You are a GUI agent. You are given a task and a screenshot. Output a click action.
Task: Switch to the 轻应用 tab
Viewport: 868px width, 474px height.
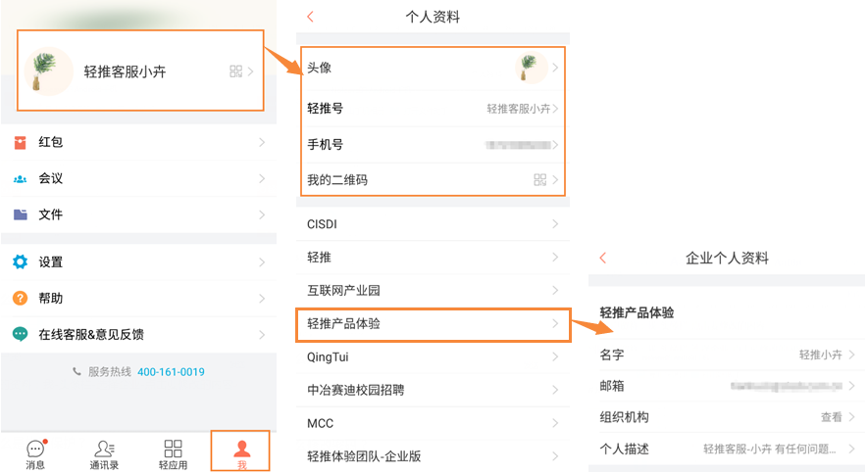tap(173, 454)
